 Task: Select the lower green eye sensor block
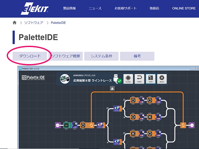coord(117,142)
